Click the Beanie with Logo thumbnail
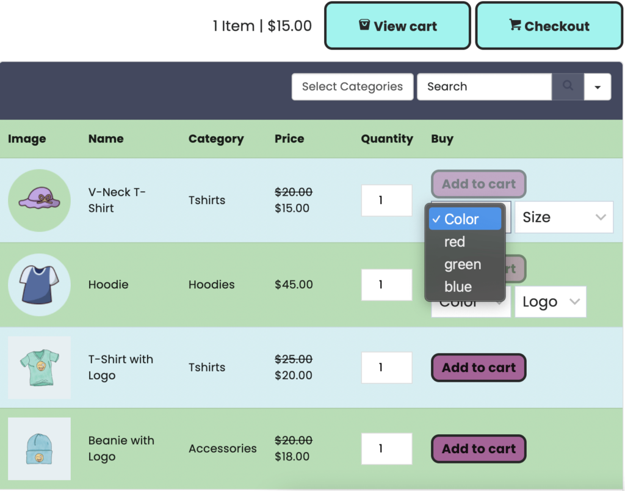Viewport: 625px width, 491px height. [39, 448]
